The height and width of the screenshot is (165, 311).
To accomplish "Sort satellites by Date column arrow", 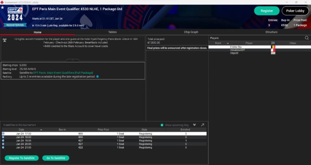I will [41, 130].
